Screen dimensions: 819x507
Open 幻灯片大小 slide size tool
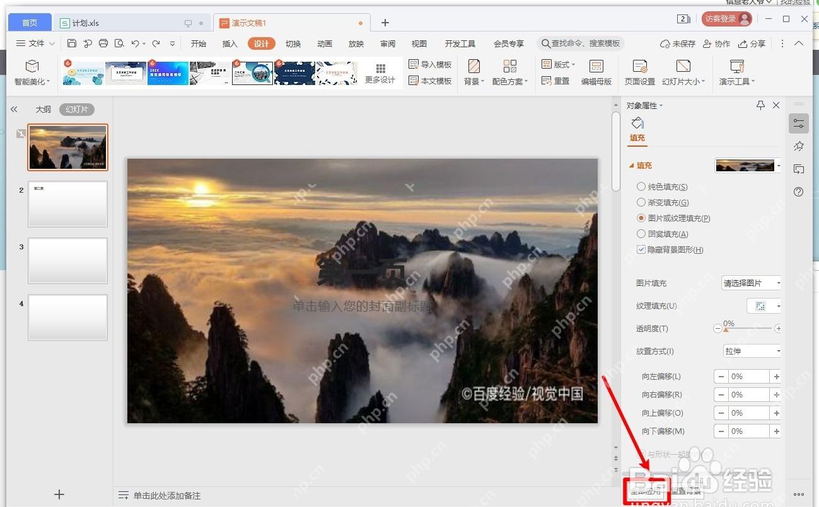(683, 73)
